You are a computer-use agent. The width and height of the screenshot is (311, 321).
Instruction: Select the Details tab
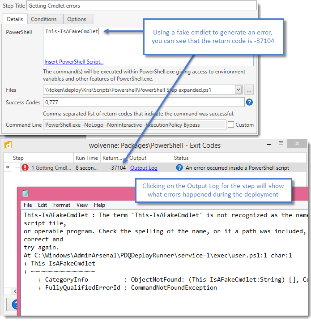(x=15, y=19)
